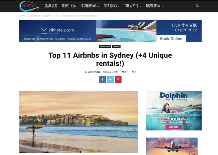Click Book Online on VIK banner

pos(171,39)
